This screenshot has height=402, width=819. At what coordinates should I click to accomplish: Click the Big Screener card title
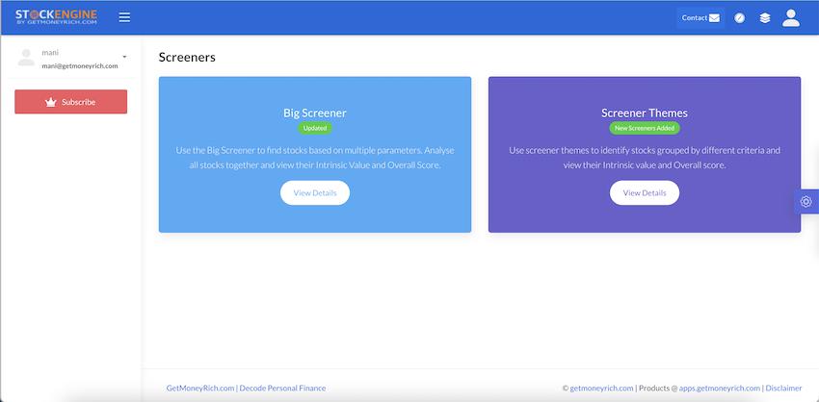tap(315, 113)
